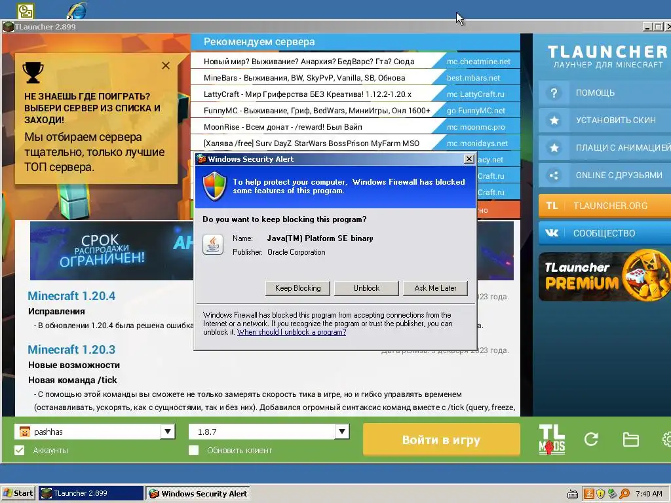This screenshot has width=671, height=503.
Task: Select the MineBars server row
Action: tap(356, 78)
